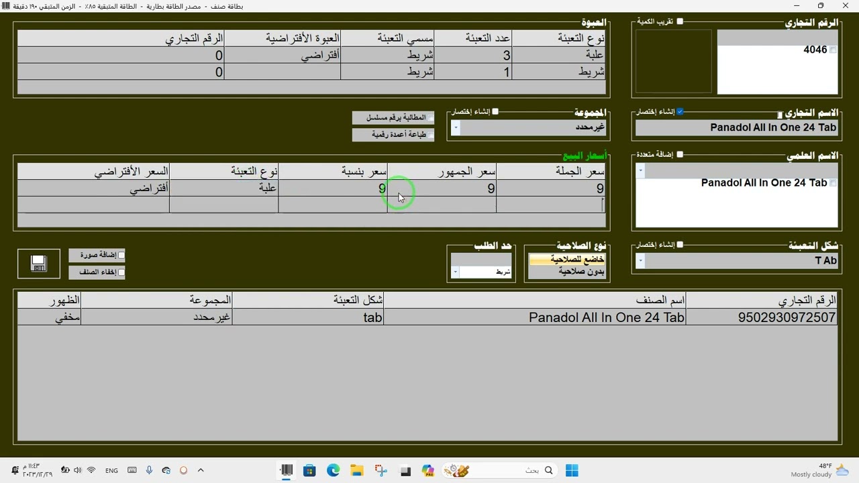Select خاضع للصلاحية validity option
Screen dimensions: 859x483
point(567,260)
